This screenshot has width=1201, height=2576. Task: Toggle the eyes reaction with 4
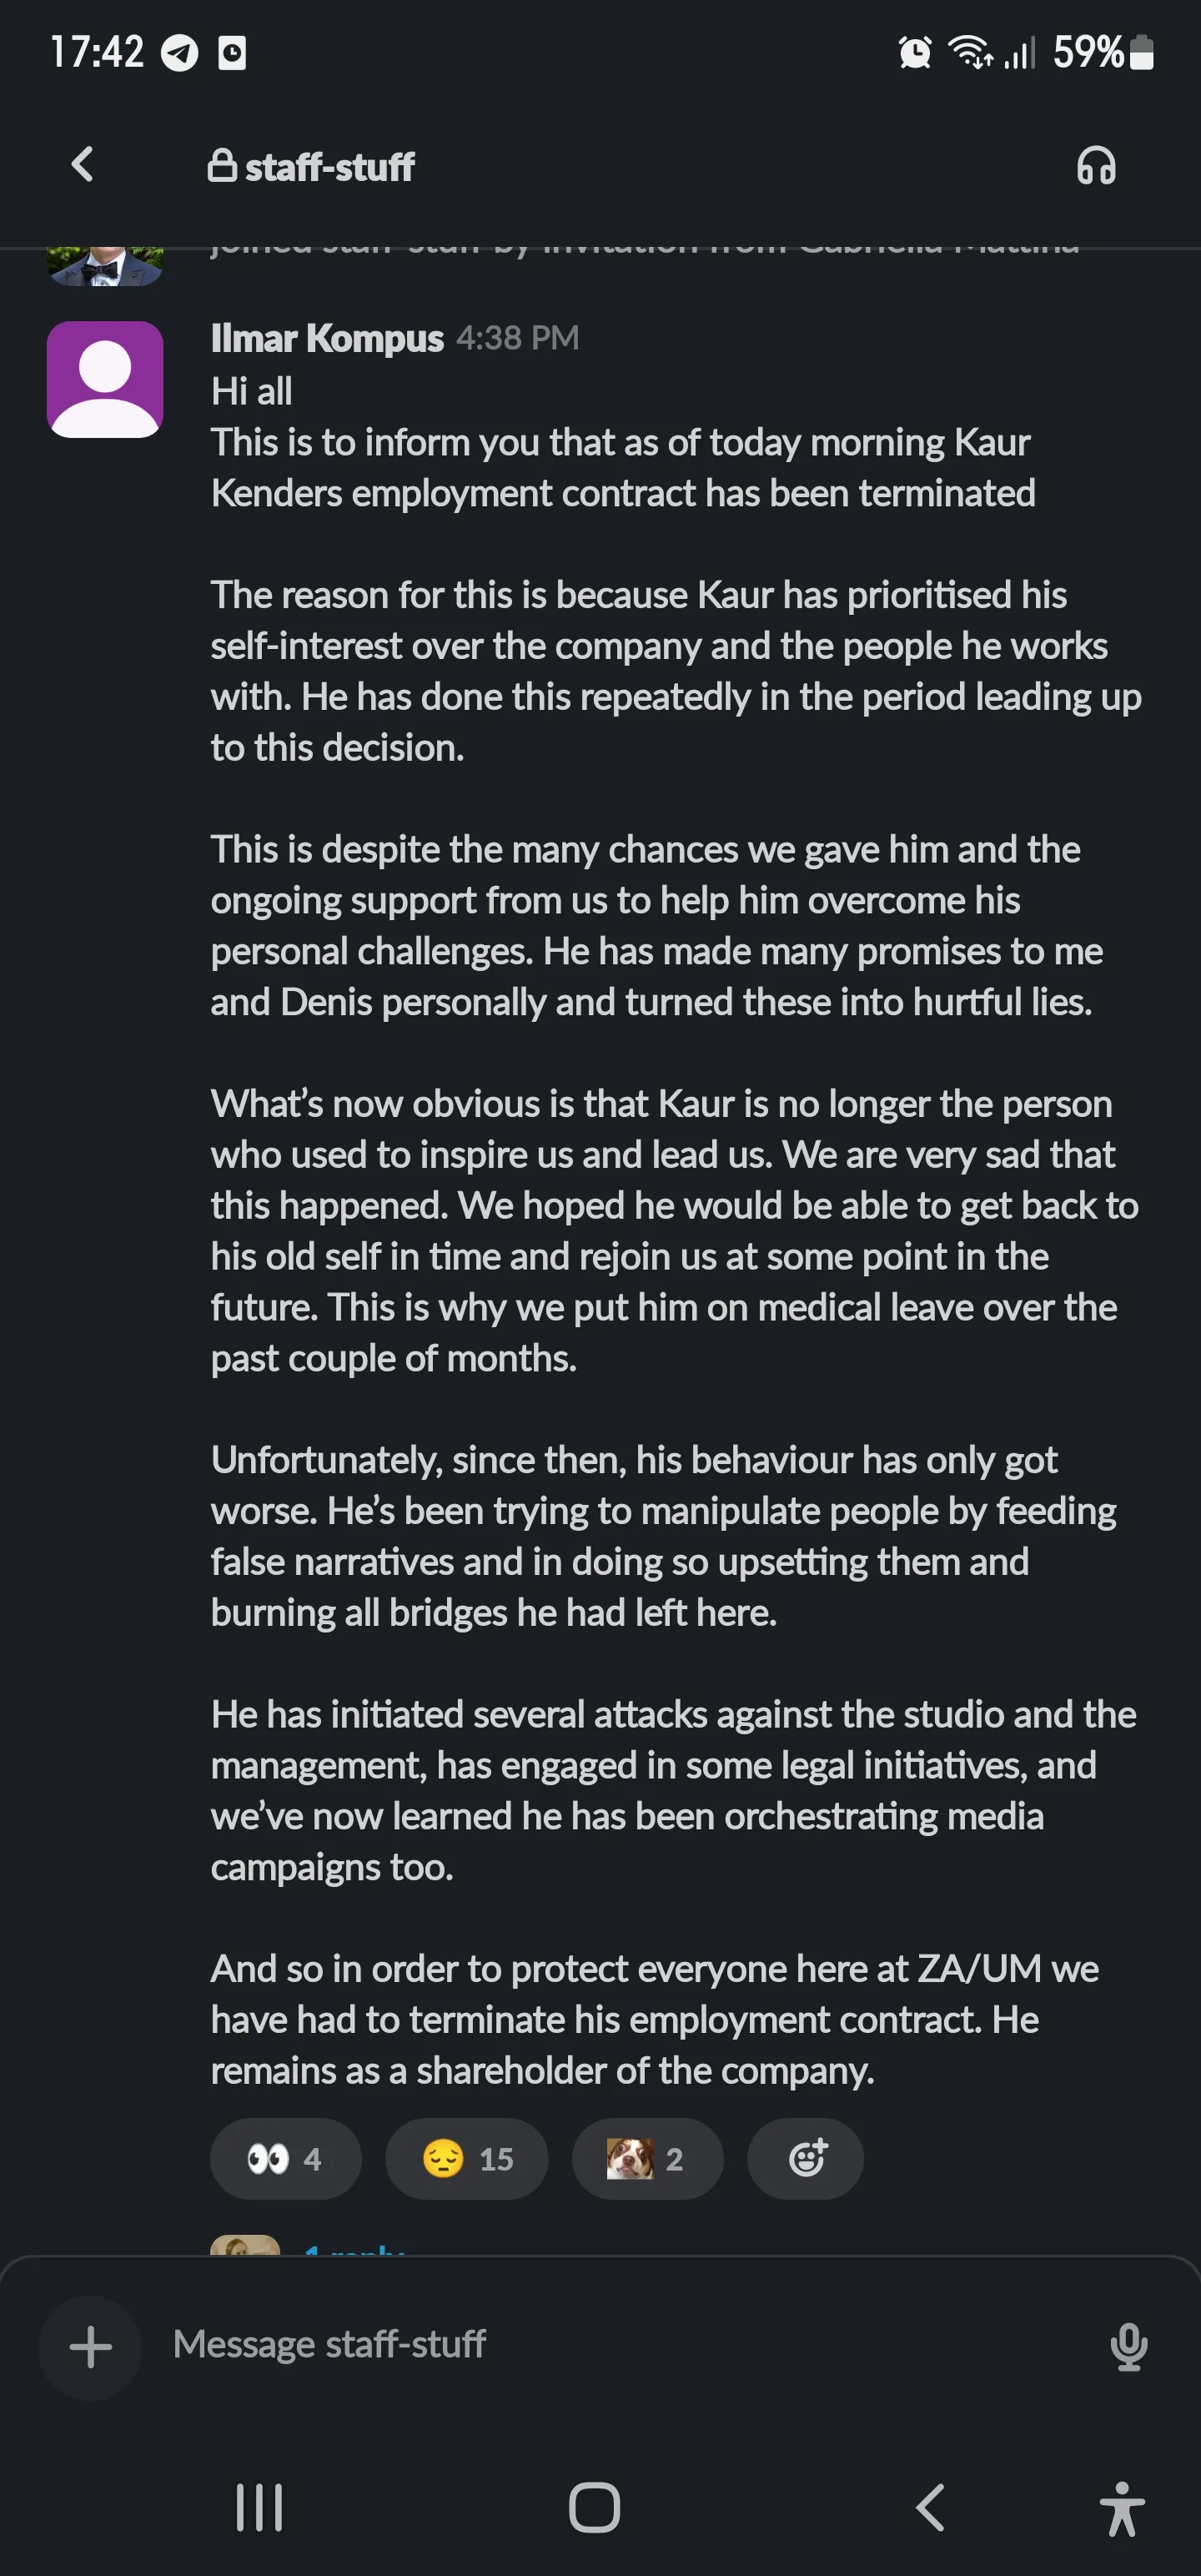pos(285,2159)
